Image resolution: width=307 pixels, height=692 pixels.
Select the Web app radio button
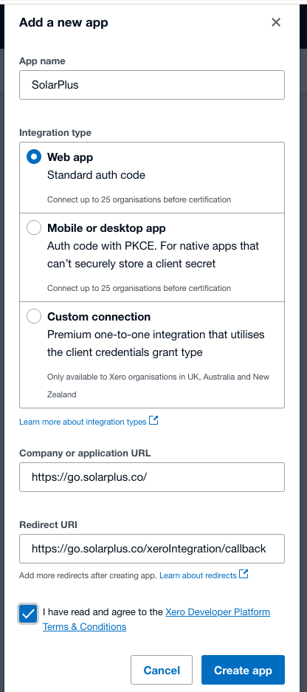[x=34, y=157]
